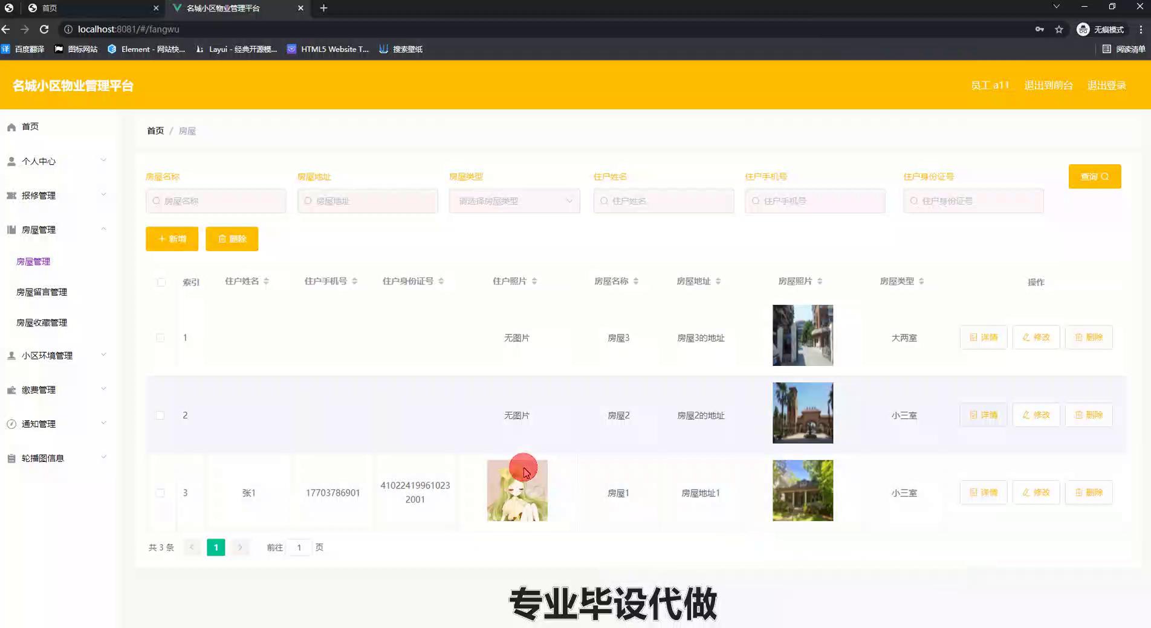Select the checkbox for row 3
This screenshot has width=1151, height=628.
(x=160, y=493)
